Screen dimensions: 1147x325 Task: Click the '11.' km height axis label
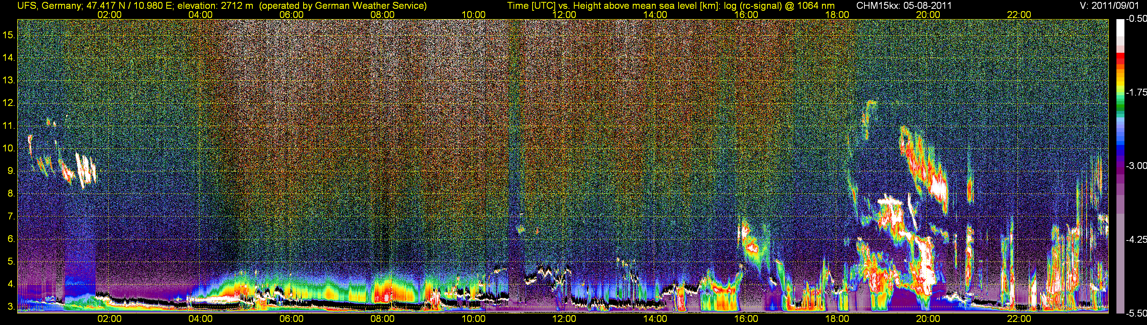coord(9,125)
